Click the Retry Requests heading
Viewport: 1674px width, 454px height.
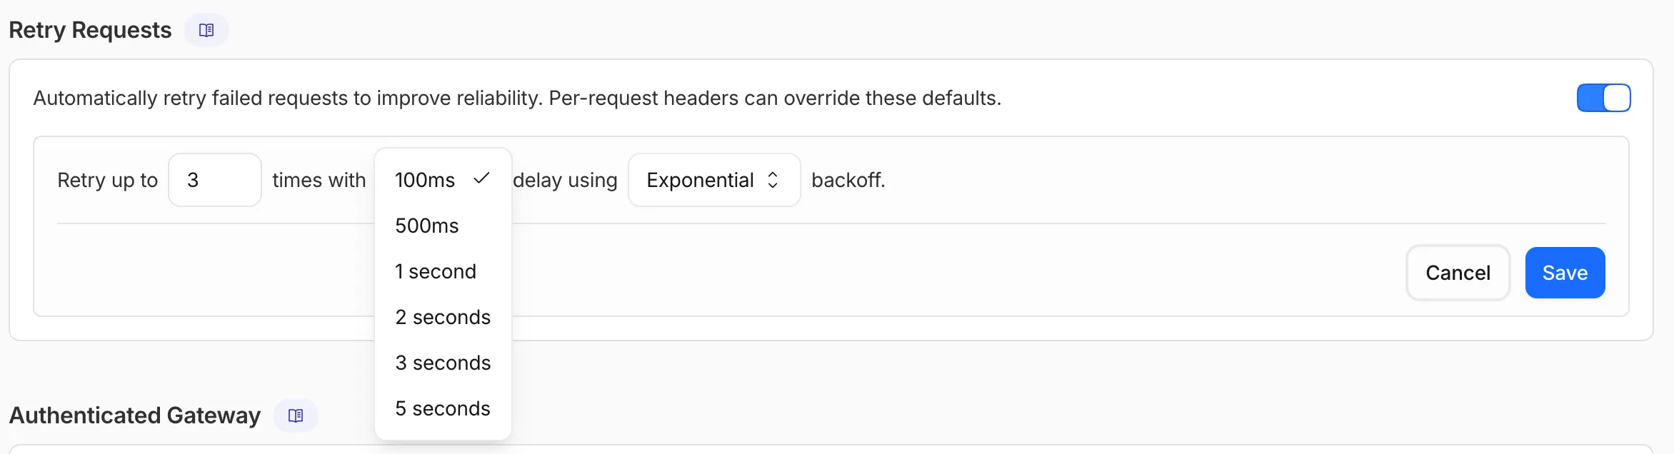click(89, 30)
